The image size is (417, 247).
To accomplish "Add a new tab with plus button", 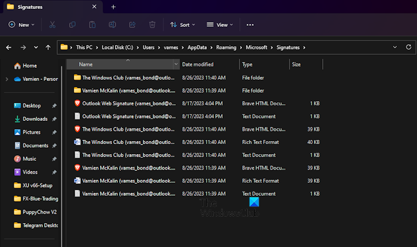I will 113,7.
